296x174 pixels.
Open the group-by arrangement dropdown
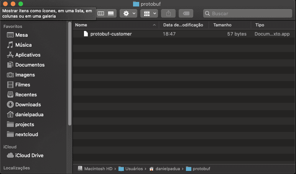pyautogui.click(x=149, y=13)
